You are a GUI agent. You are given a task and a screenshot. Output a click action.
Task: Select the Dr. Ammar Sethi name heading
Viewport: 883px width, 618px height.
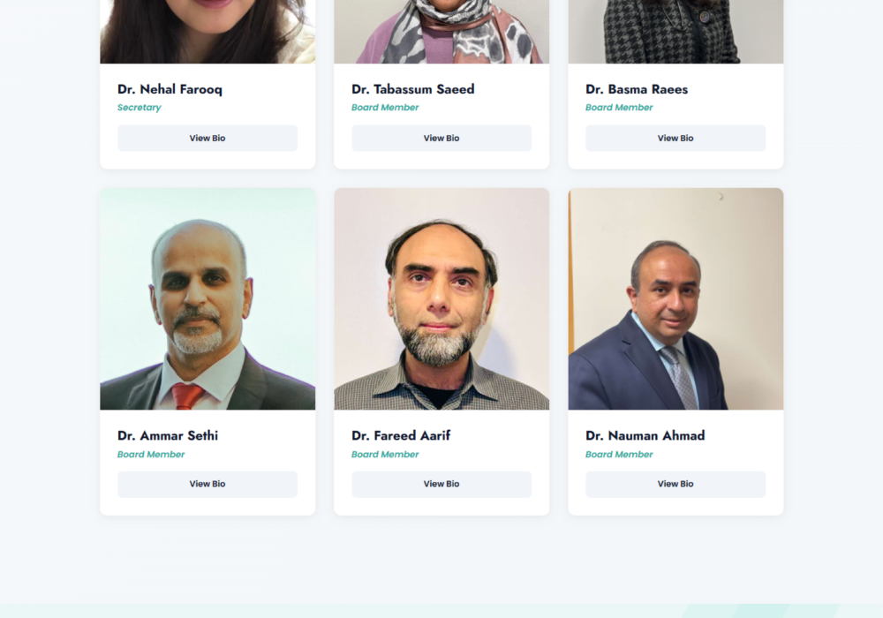pos(168,435)
